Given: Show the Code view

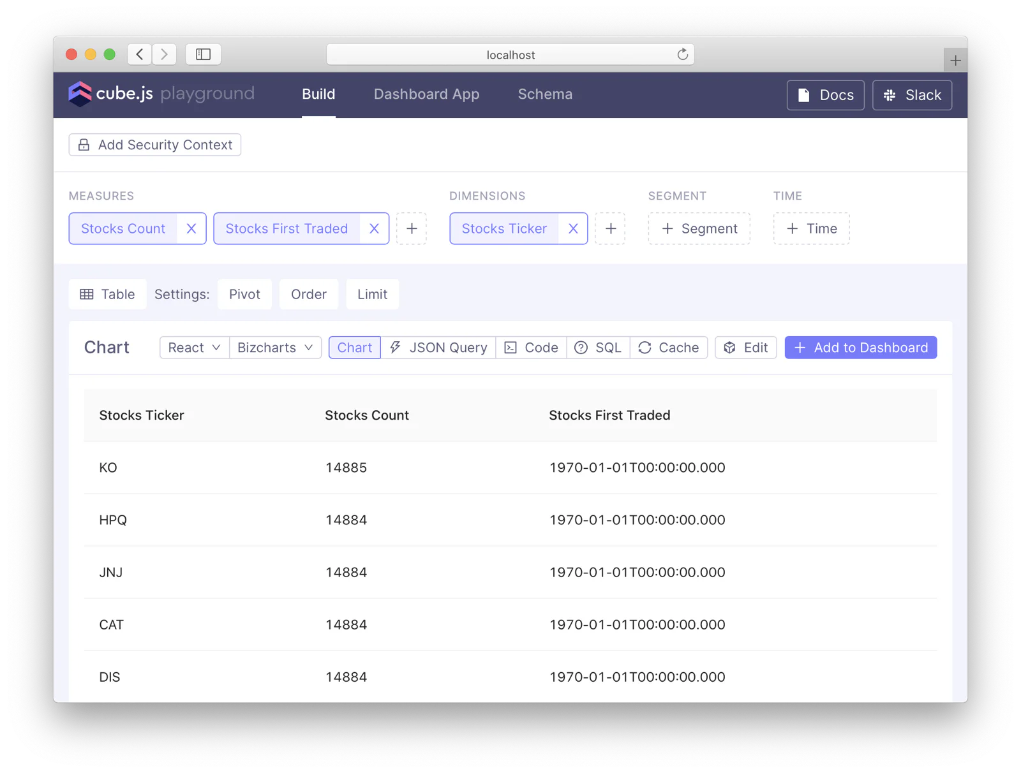Looking at the screenshot, I should point(531,348).
